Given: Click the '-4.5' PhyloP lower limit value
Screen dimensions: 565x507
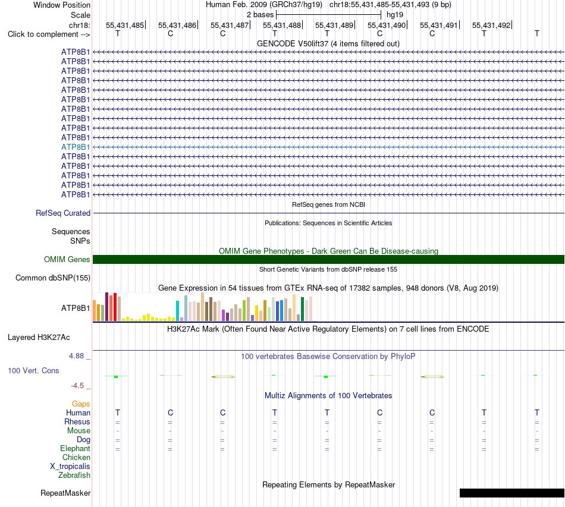Looking at the screenshot, I should (77, 386).
